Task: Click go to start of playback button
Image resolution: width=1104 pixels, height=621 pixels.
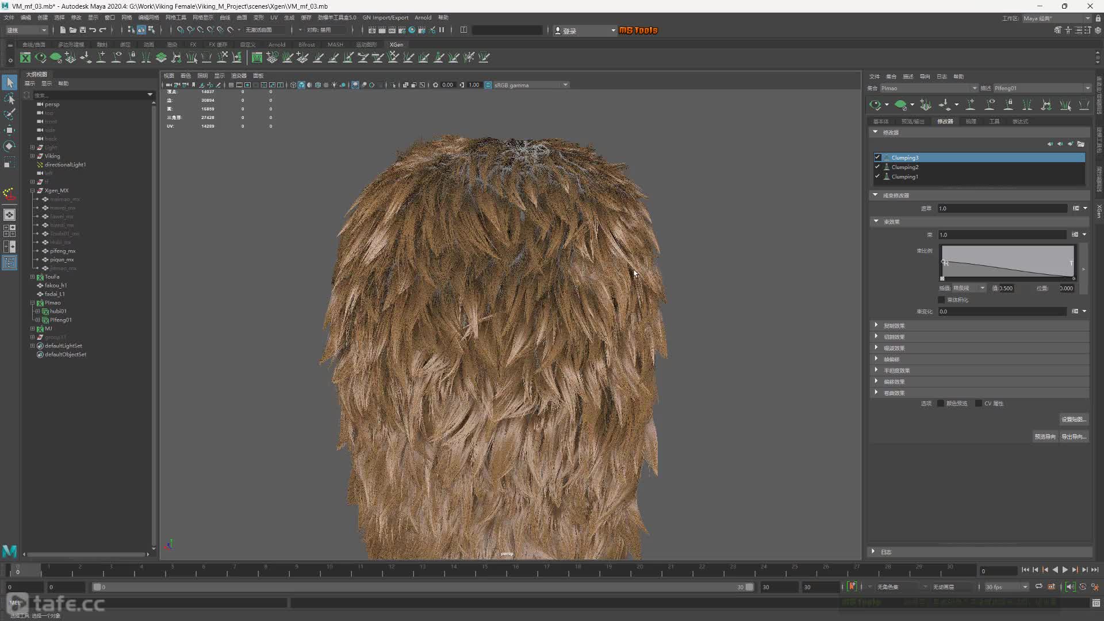Action: (1025, 570)
